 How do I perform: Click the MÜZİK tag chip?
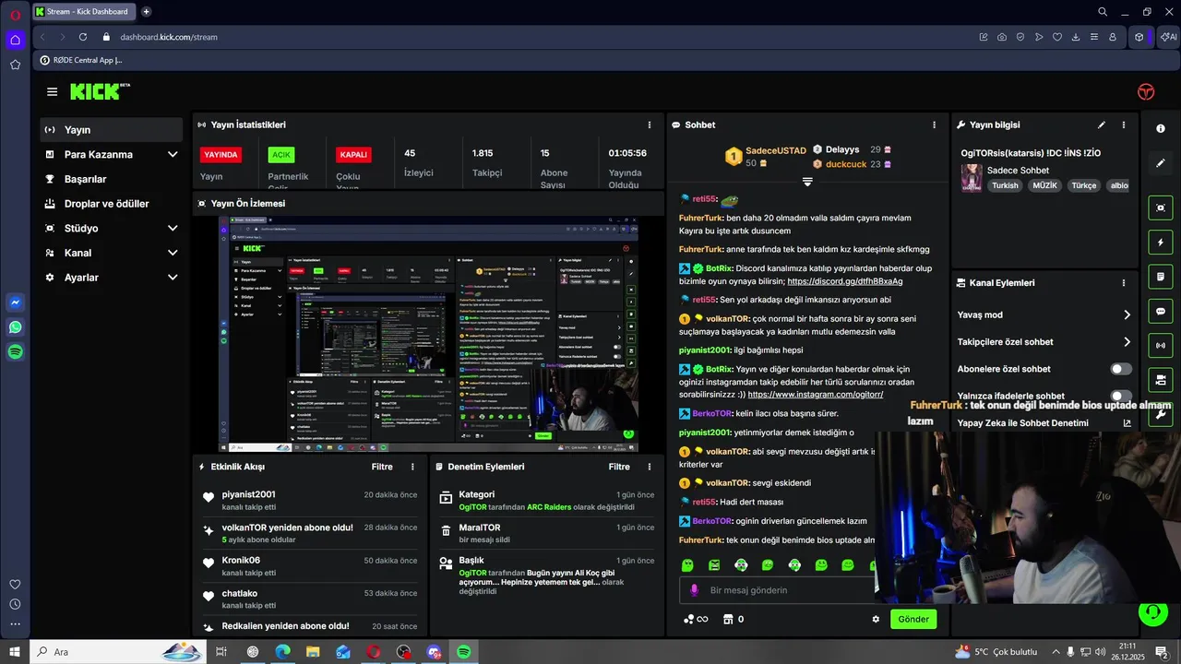tap(1044, 185)
